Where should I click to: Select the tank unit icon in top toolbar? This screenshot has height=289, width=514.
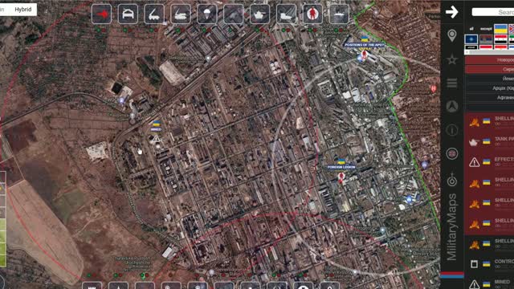coord(260,14)
